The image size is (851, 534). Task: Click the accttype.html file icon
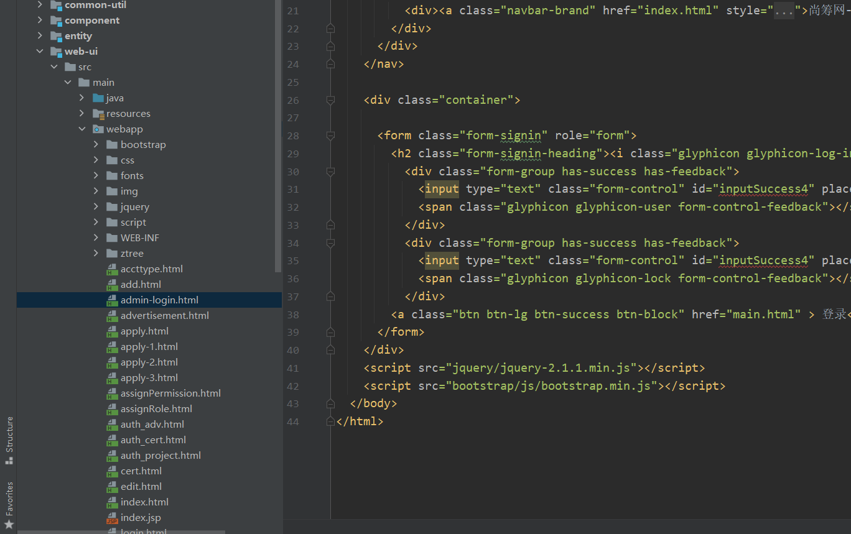(112, 269)
